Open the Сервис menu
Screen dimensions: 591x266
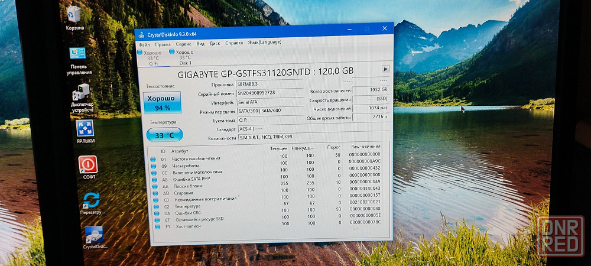(183, 44)
